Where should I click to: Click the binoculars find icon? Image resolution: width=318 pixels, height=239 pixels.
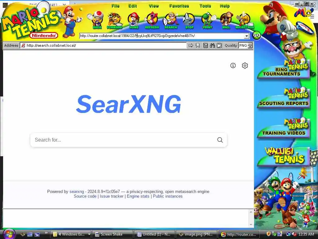212,45
